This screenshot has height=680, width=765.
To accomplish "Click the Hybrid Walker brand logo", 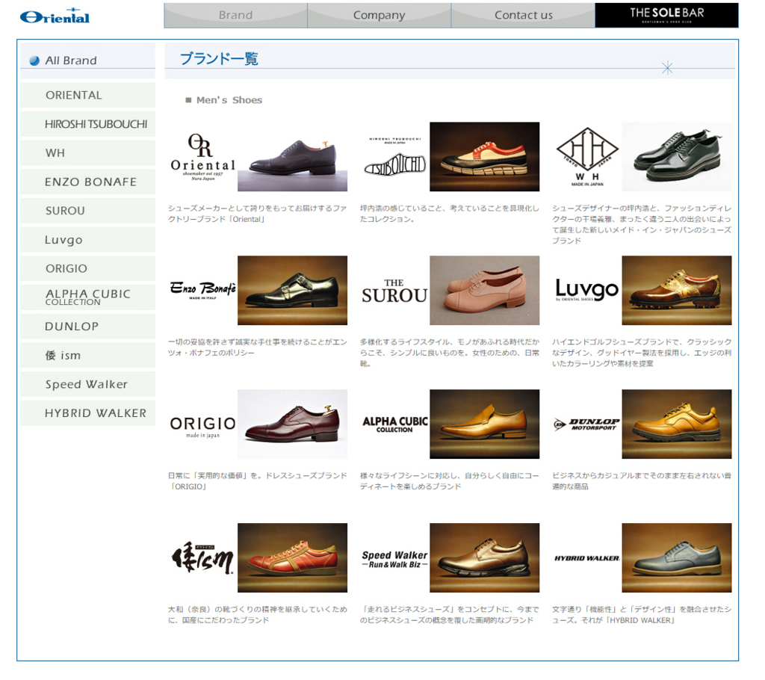I will (587, 558).
